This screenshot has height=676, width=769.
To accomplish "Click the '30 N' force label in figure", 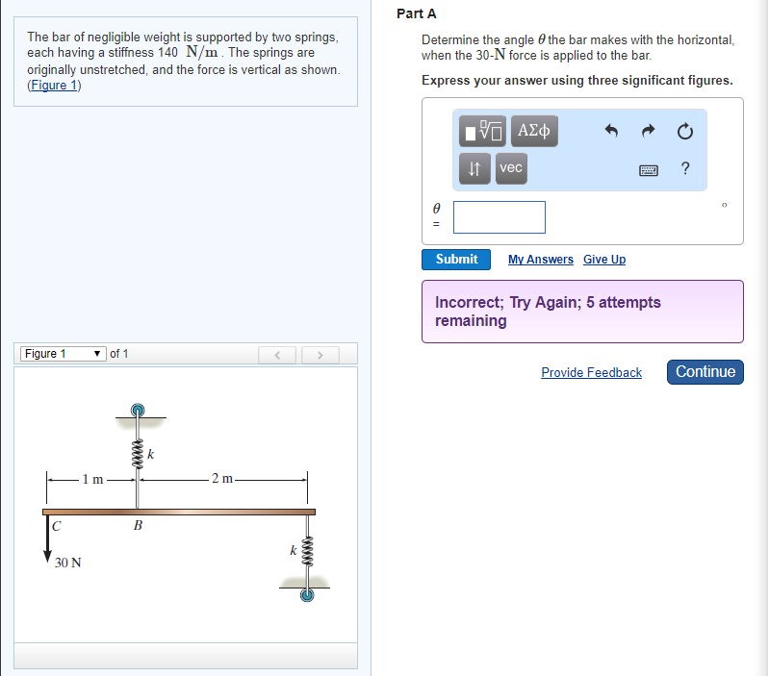I will (68, 563).
